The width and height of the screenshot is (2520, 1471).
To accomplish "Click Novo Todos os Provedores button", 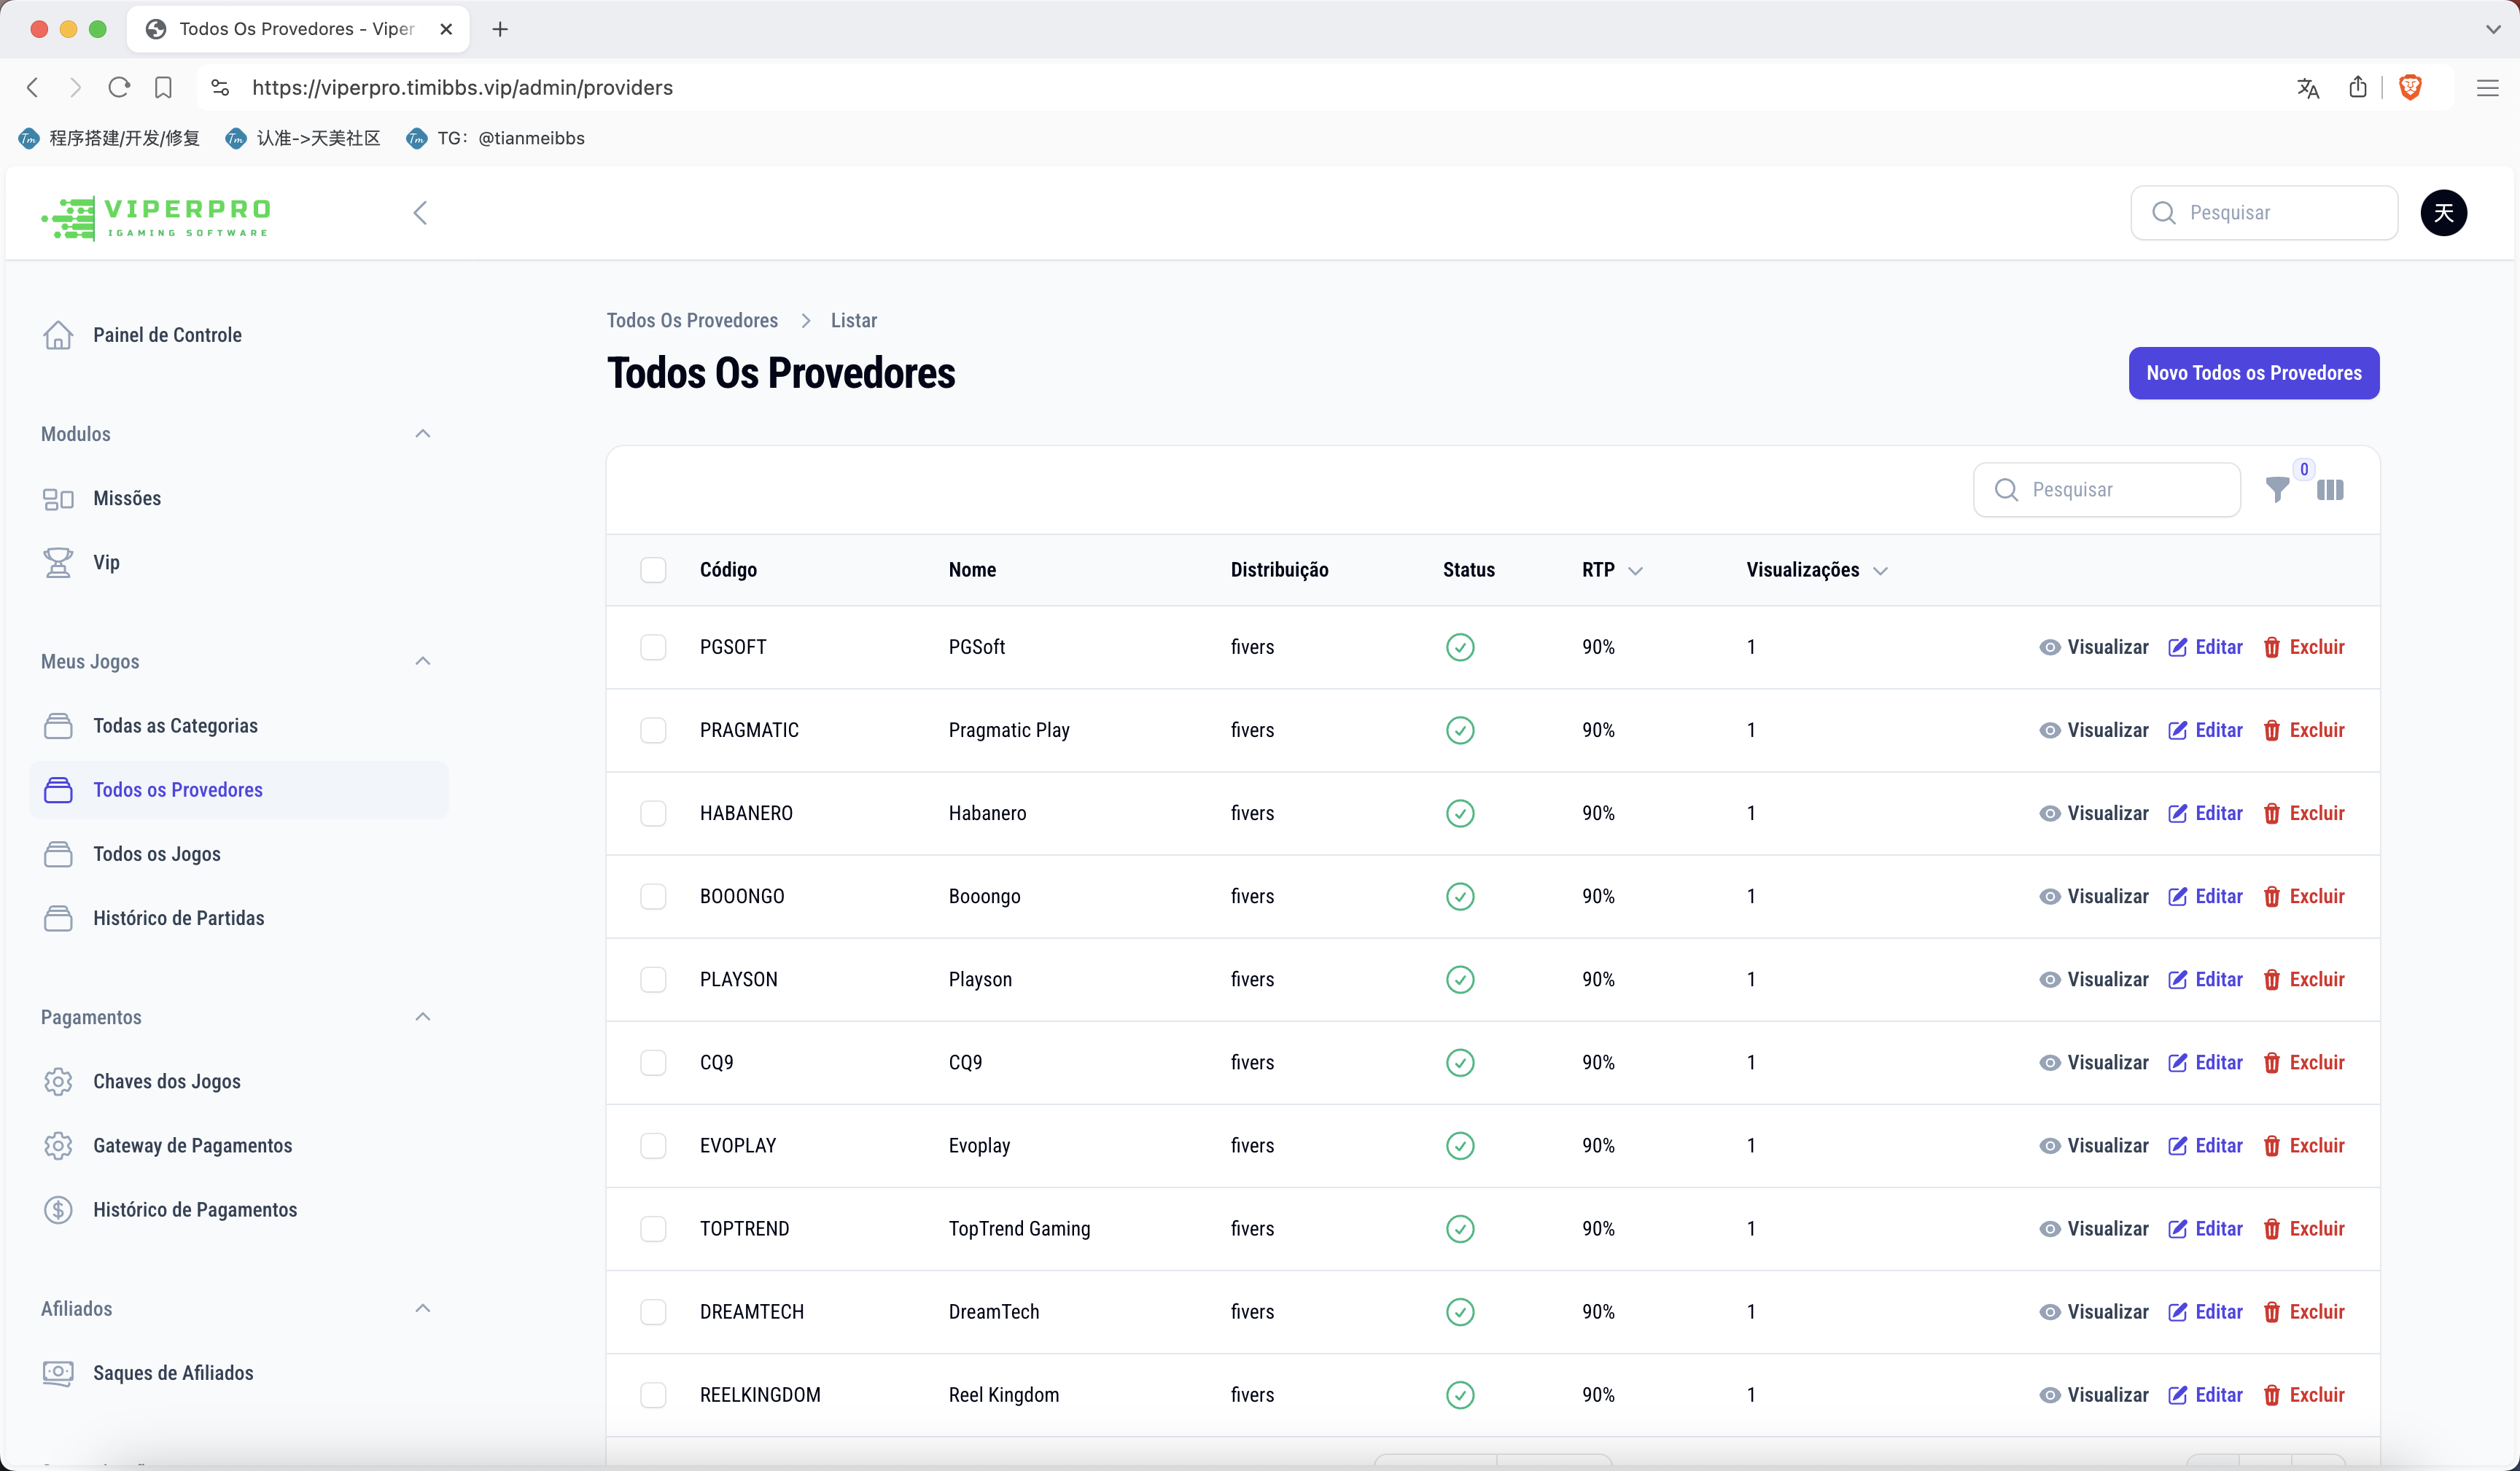I will [x=2254, y=373].
